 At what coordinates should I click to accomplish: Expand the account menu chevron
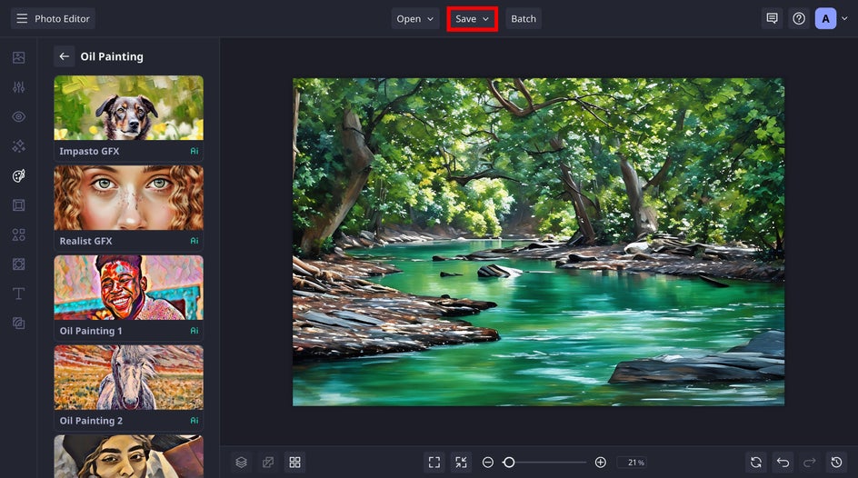(x=844, y=18)
